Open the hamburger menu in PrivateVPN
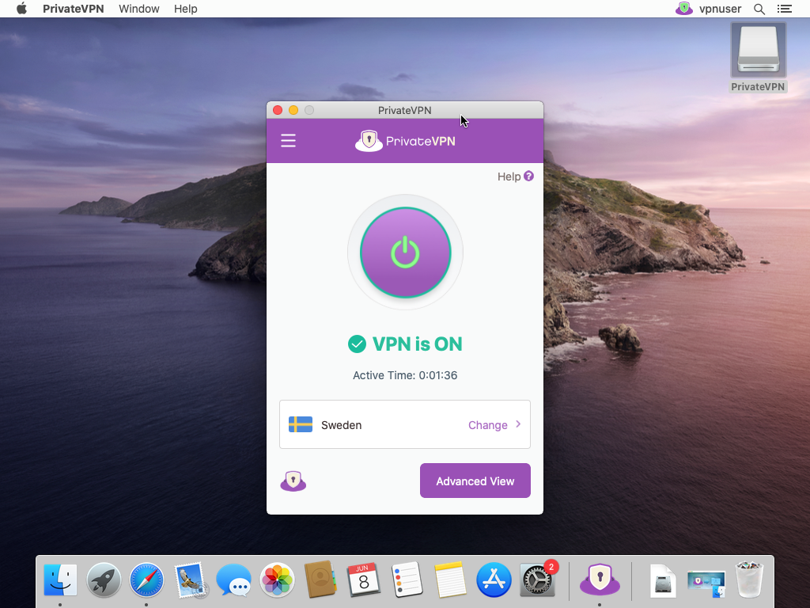The image size is (810, 608). tap(288, 141)
